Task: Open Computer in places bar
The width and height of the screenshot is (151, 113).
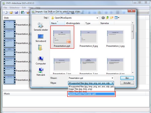Action: click(x=41, y=61)
